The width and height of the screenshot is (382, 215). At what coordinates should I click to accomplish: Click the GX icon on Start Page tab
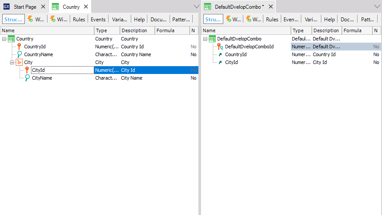7,7
